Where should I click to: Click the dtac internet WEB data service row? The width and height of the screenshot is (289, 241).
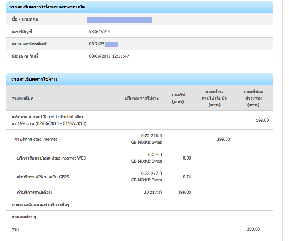51,158
